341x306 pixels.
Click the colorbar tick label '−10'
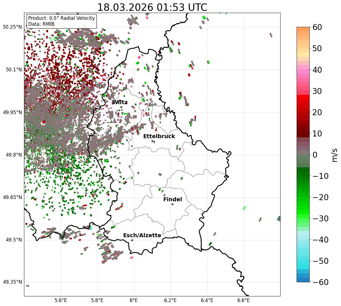tap(320, 176)
